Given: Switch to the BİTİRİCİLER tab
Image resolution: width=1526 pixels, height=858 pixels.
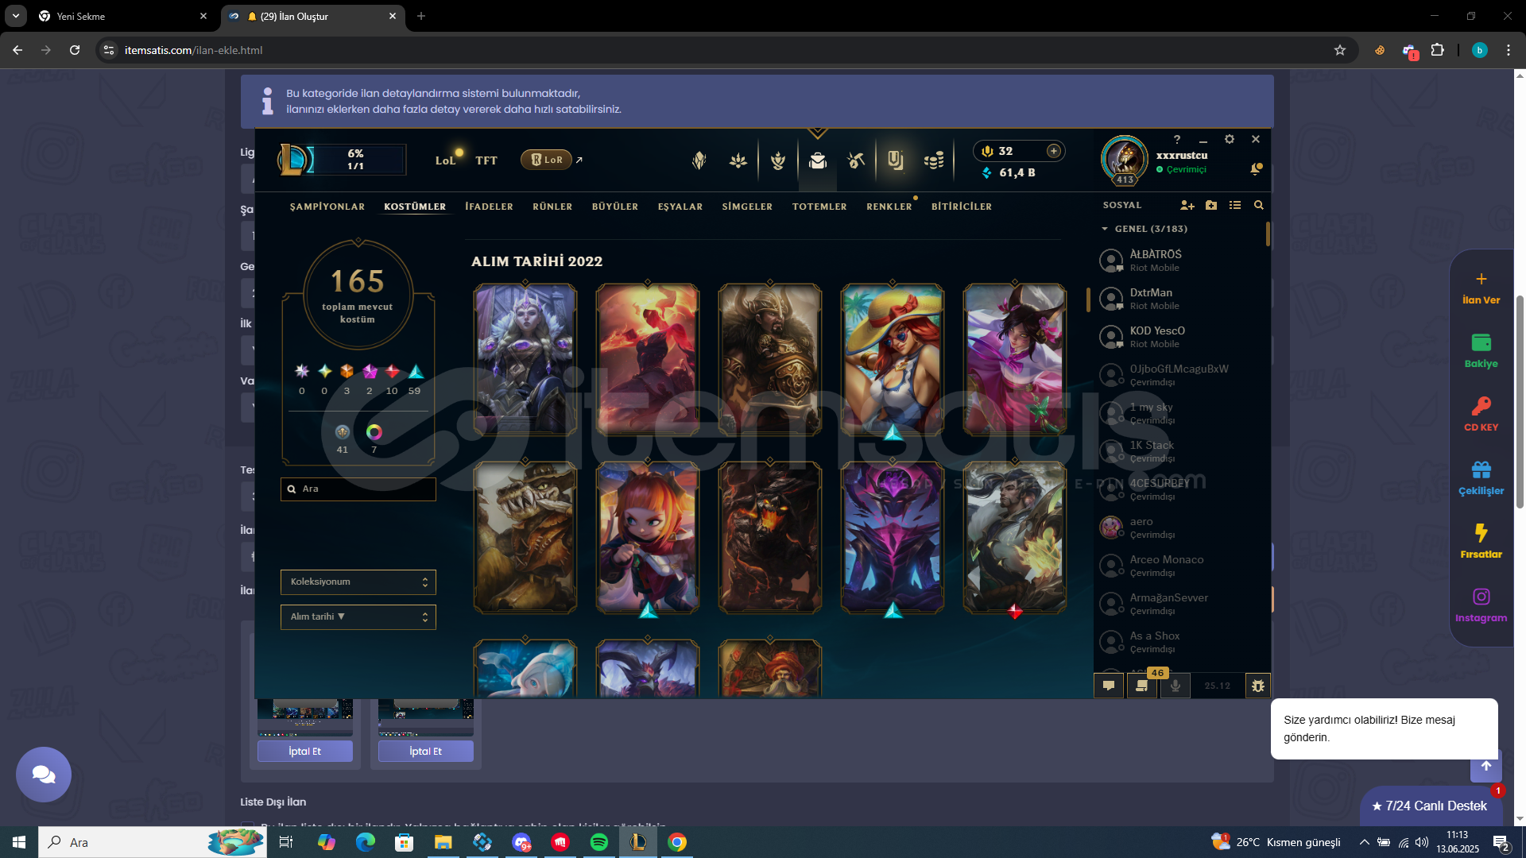Looking at the screenshot, I should point(962,207).
